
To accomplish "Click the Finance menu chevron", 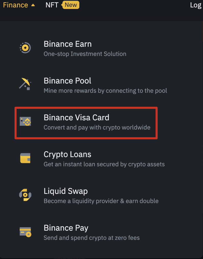I will (x=33, y=5).
